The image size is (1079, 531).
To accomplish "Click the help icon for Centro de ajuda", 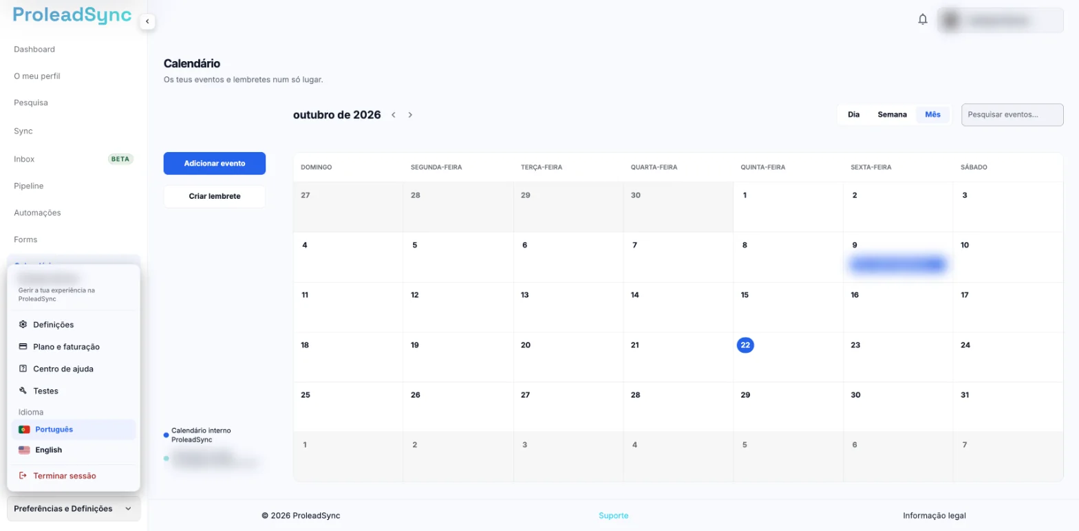I will point(23,369).
